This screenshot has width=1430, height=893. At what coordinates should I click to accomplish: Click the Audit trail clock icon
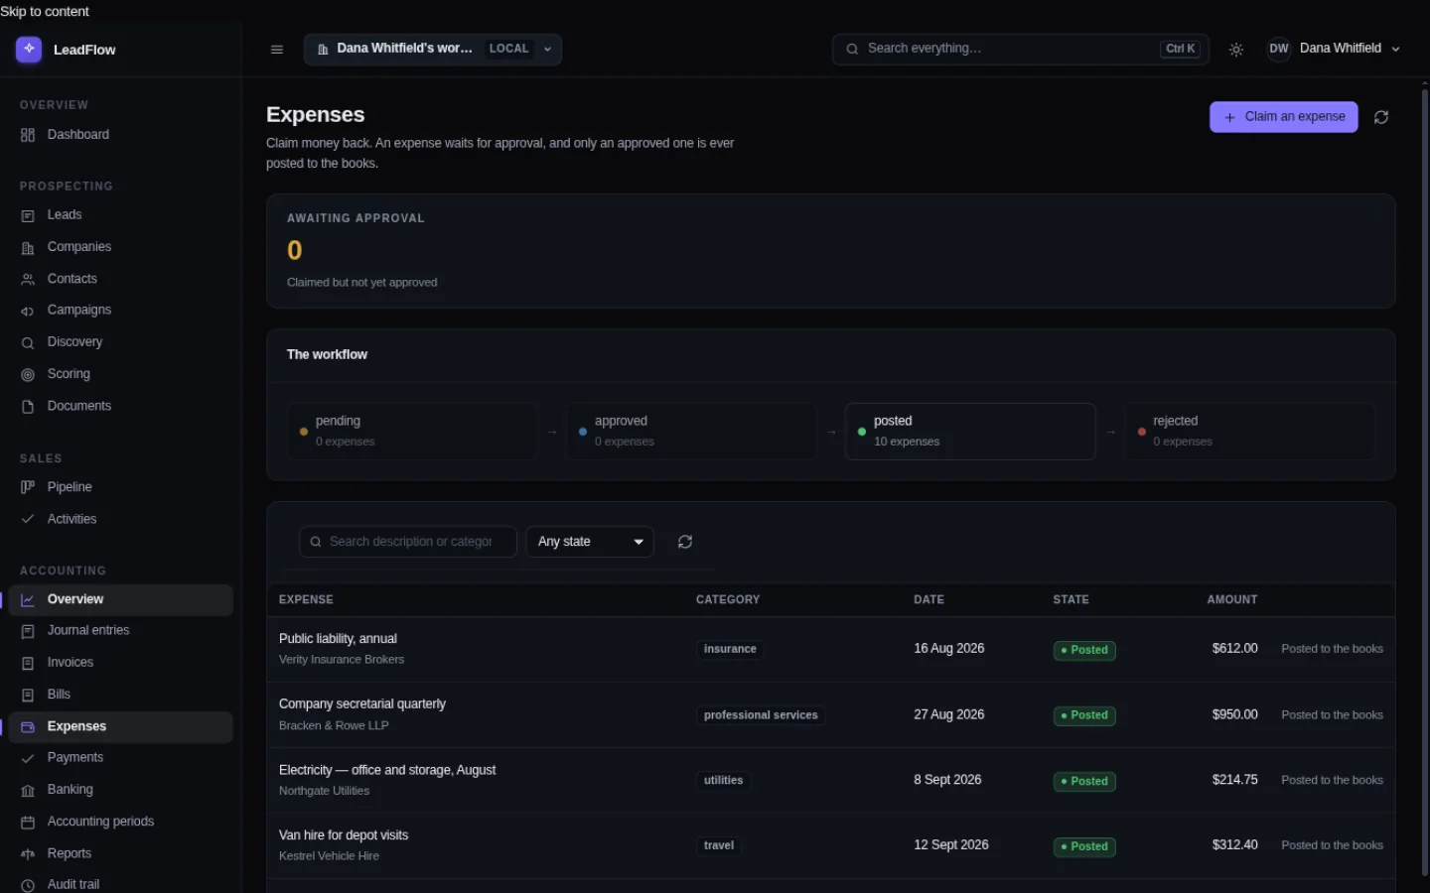click(x=28, y=885)
